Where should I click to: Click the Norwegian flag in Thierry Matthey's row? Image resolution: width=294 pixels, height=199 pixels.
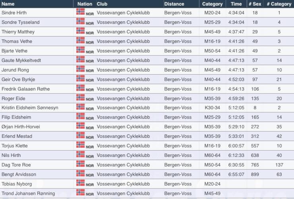point(80,31)
